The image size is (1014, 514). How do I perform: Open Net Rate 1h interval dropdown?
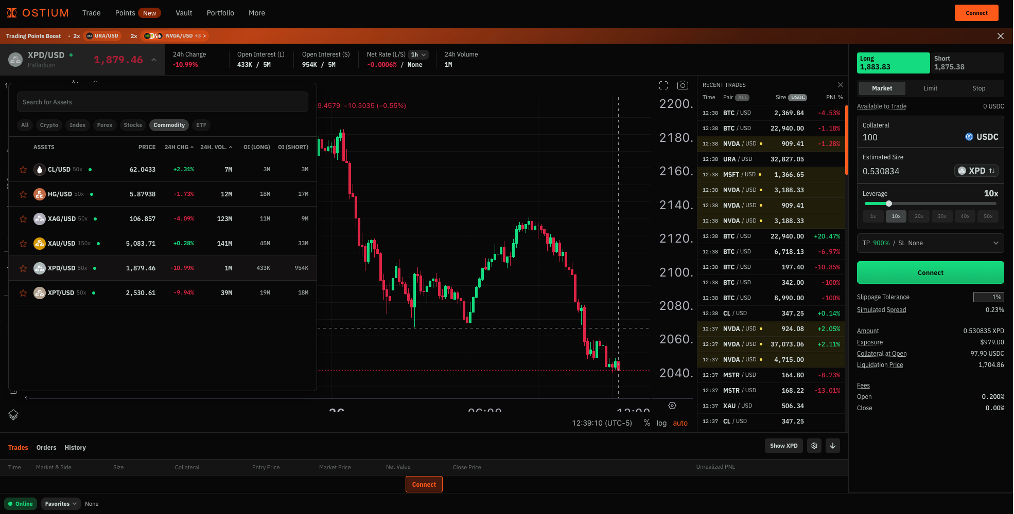418,54
